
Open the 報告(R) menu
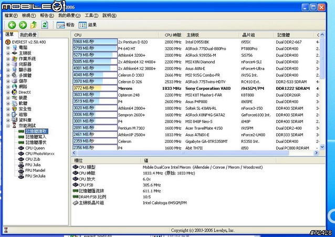click(47, 15)
